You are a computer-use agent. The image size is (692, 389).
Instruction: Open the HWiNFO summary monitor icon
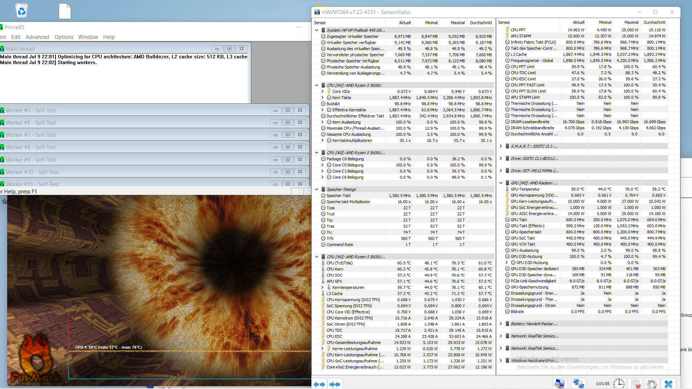[560, 384]
